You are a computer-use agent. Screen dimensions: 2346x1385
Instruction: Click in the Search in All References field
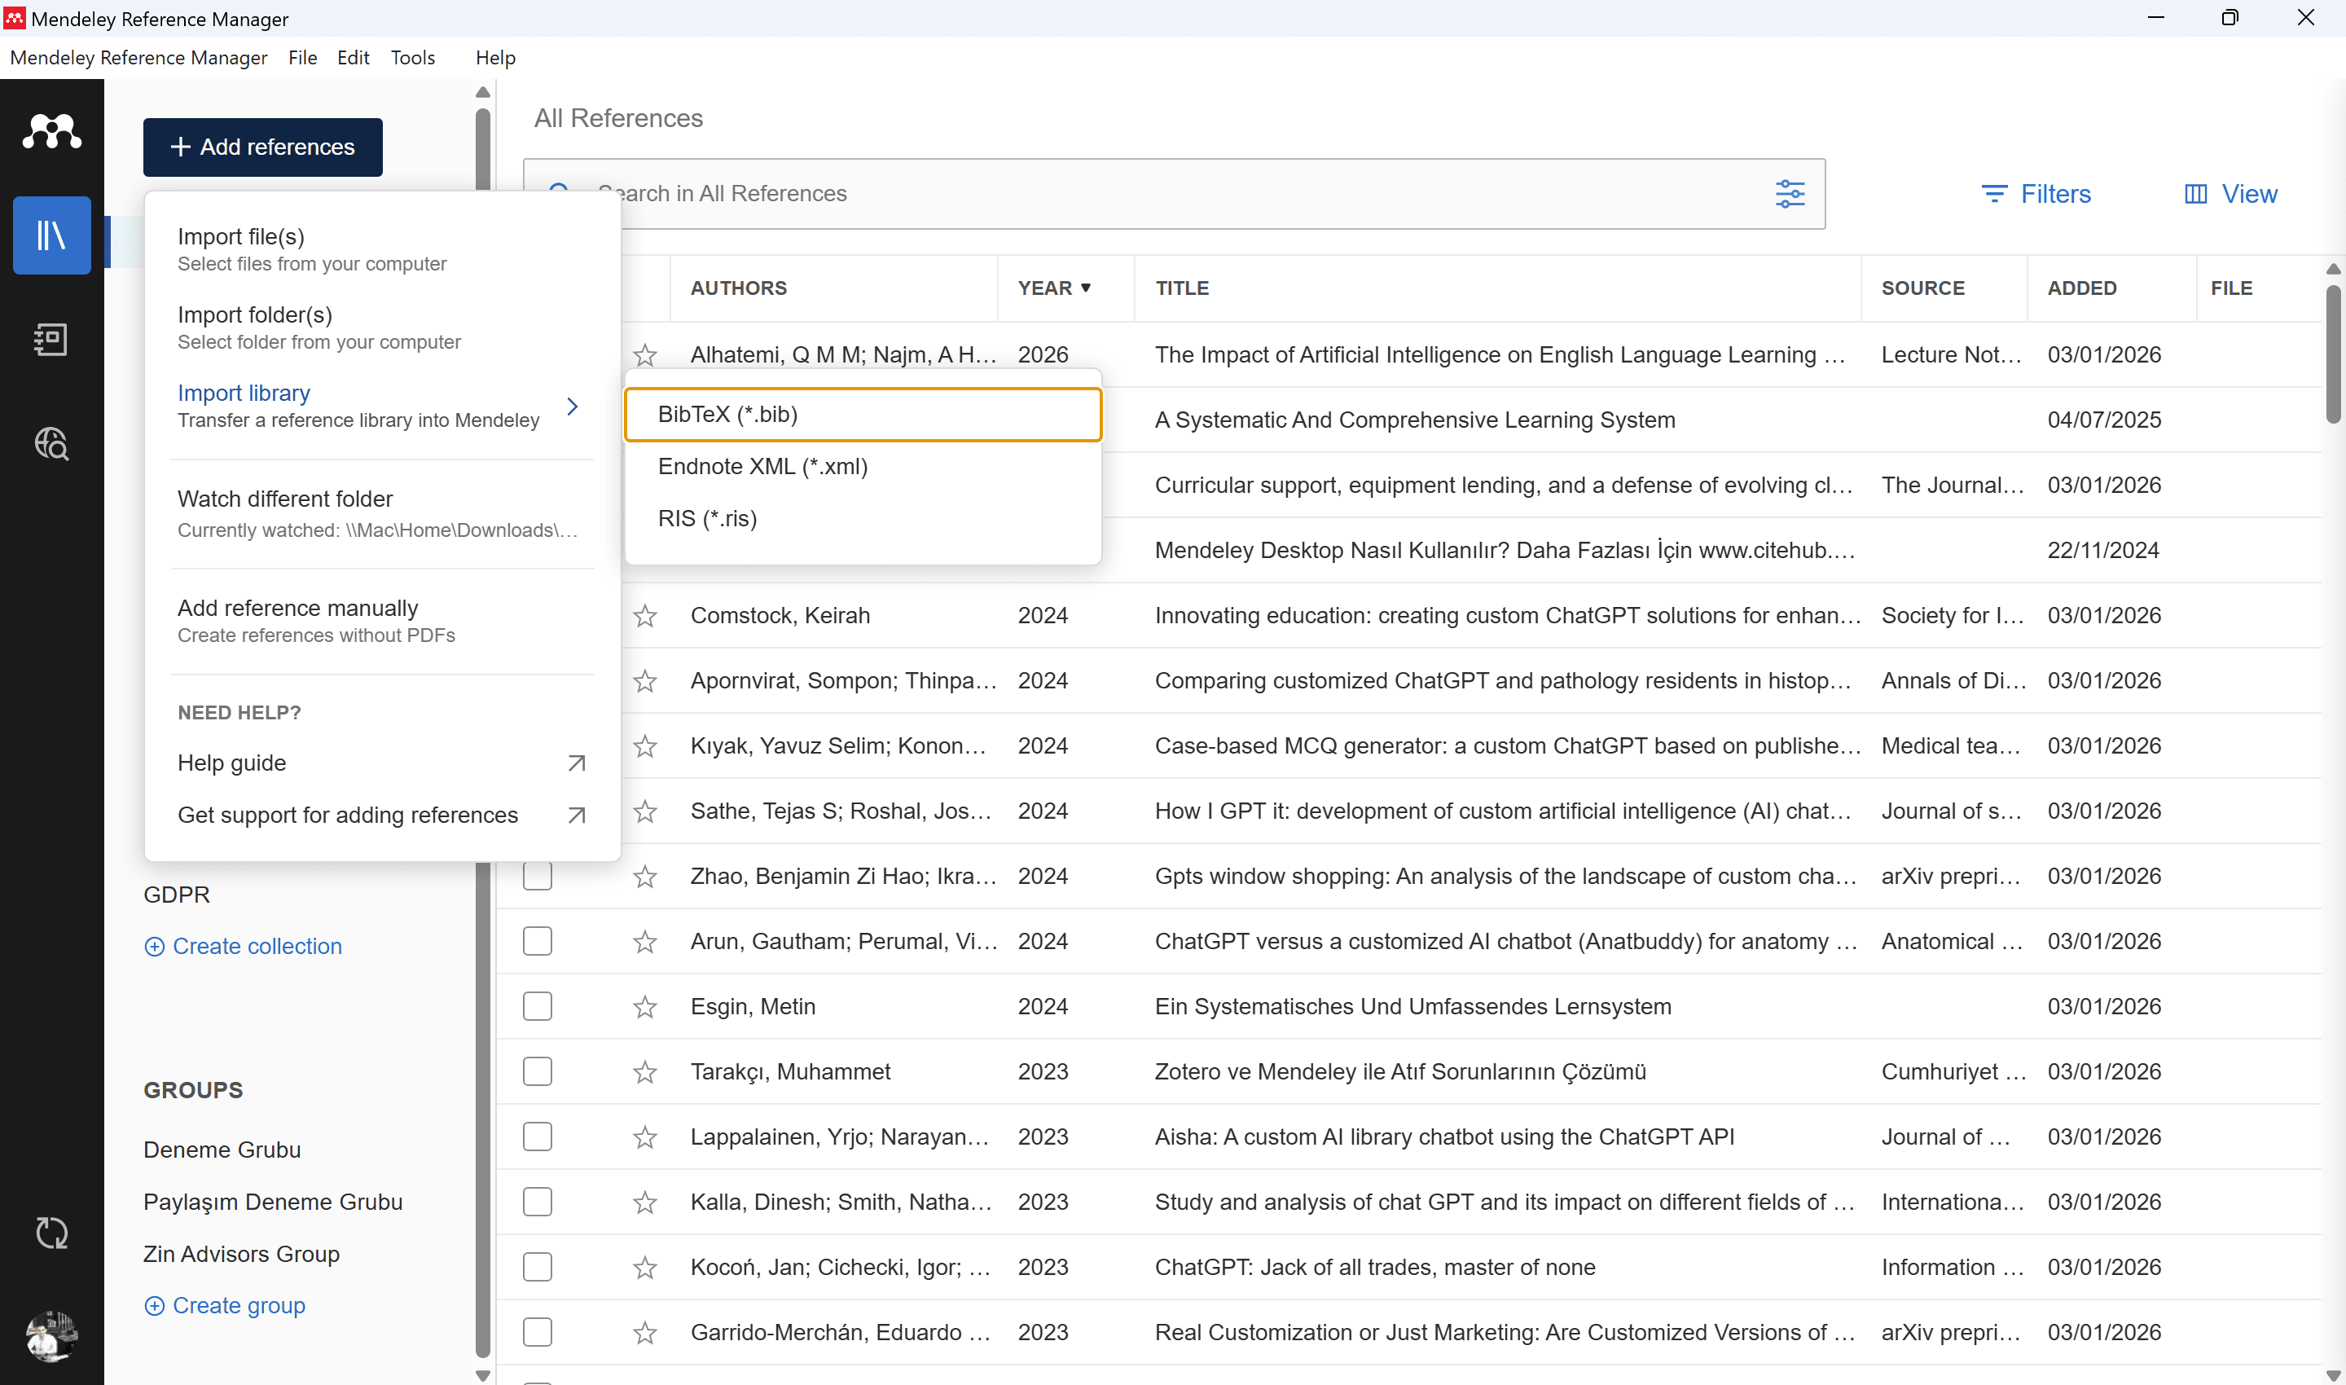(1174, 194)
